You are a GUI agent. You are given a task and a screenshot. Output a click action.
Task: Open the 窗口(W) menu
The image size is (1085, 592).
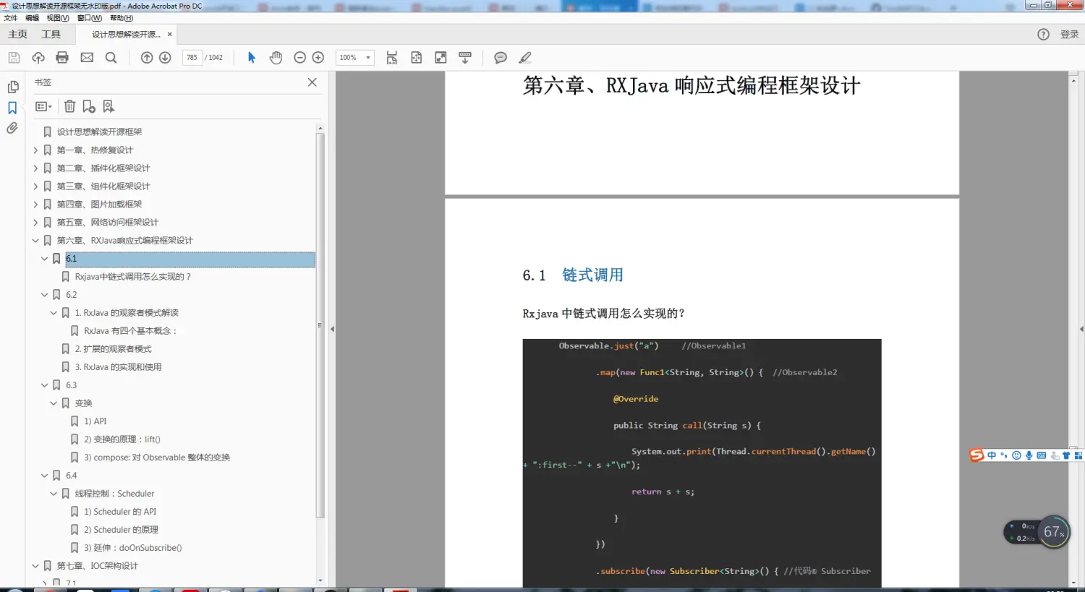[x=90, y=18]
